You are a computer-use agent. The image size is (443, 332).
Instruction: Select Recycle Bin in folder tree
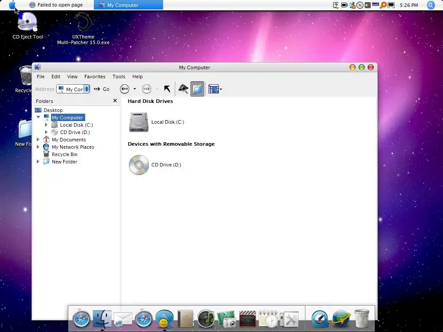[x=64, y=154]
